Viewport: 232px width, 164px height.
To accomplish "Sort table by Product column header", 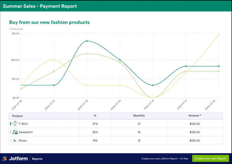I will (x=18, y=116).
